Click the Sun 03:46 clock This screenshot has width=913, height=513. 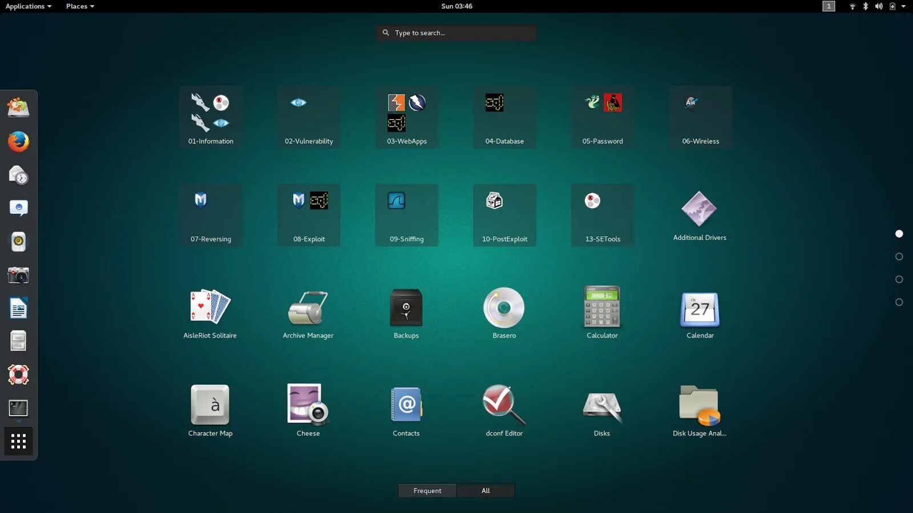tap(457, 6)
